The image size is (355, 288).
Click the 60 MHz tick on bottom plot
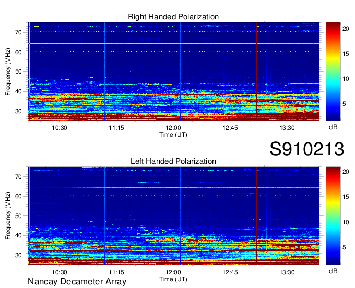(19, 196)
